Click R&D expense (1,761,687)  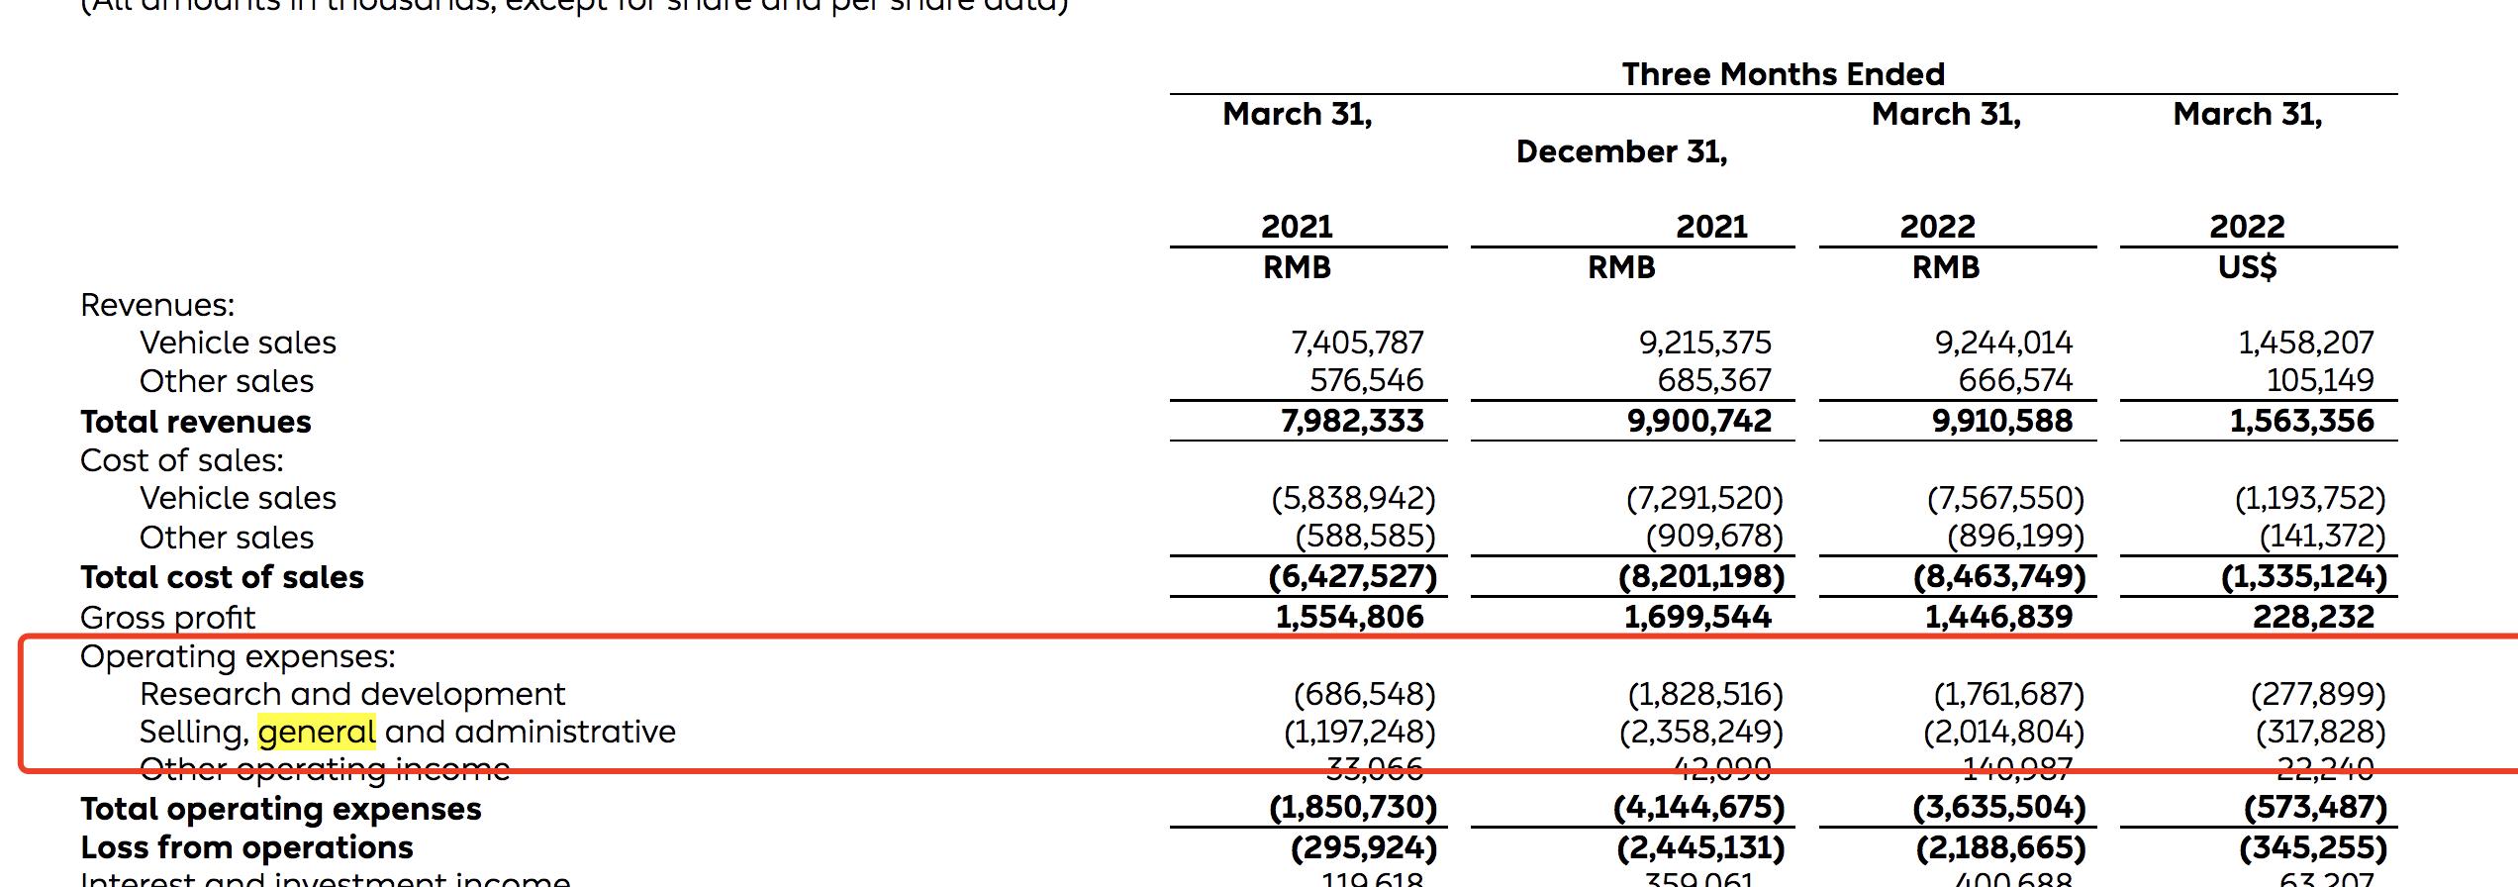(x=2009, y=694)
